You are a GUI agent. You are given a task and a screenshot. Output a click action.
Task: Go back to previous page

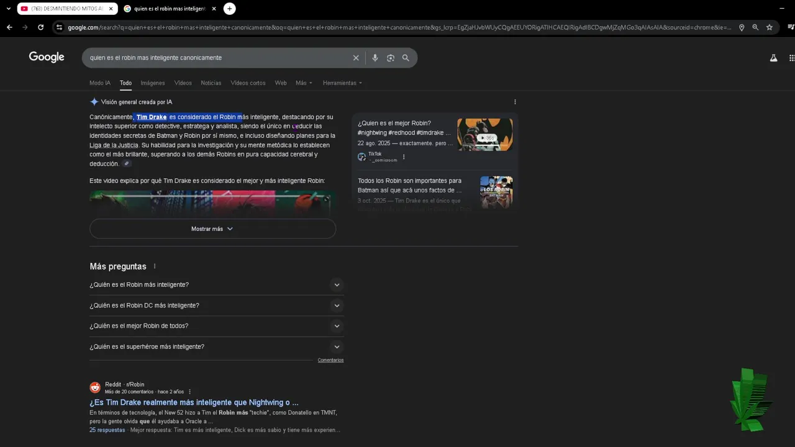click(9, 27)
